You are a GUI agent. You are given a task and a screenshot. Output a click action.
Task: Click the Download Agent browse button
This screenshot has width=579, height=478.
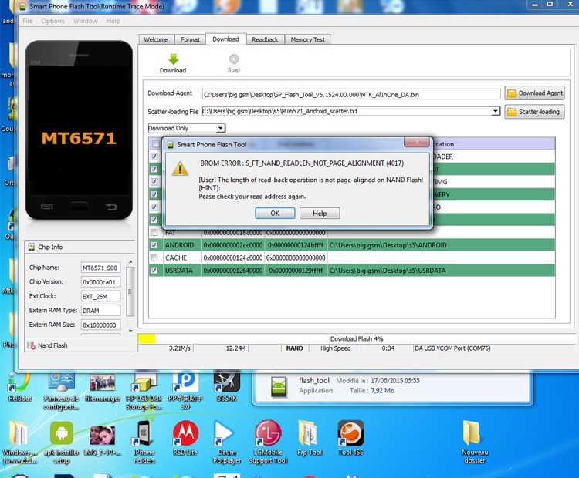(535, 93)
